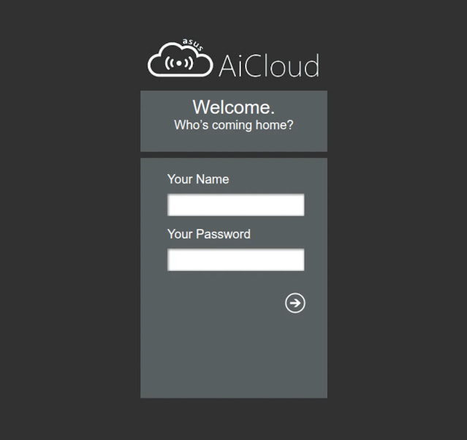Focus the Your Password input field
This screenshot has height=440, width=467.
(x=235, y=260)
